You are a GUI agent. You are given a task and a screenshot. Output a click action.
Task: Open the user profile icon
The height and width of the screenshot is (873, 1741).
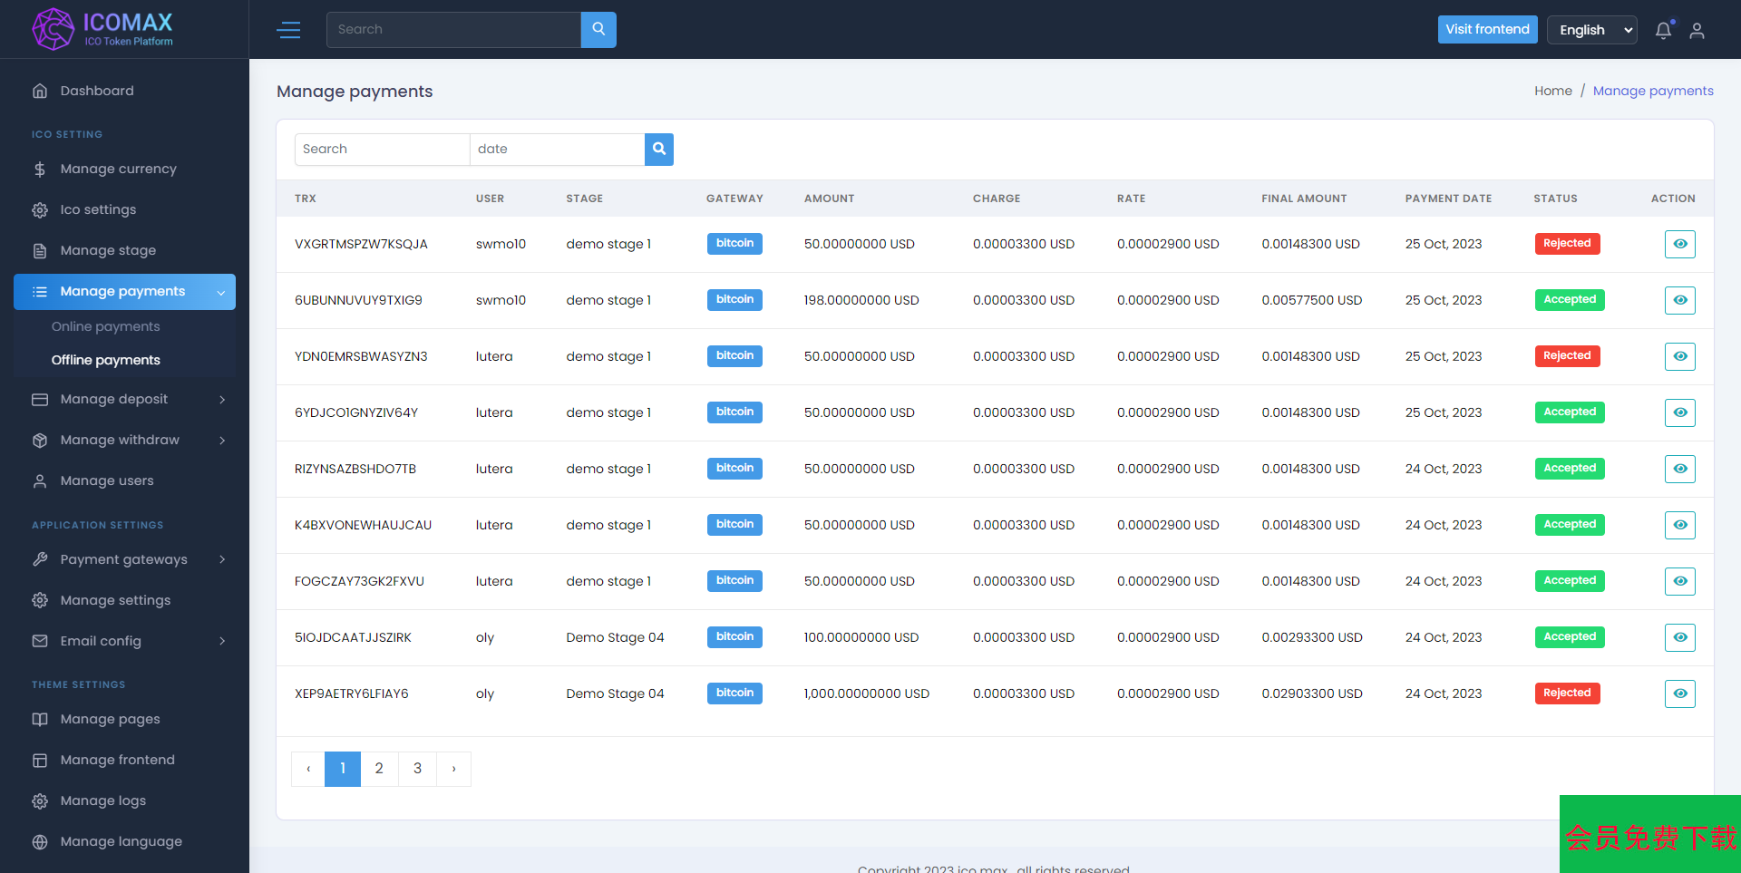pyautogui.click(x=1697, y=30)
